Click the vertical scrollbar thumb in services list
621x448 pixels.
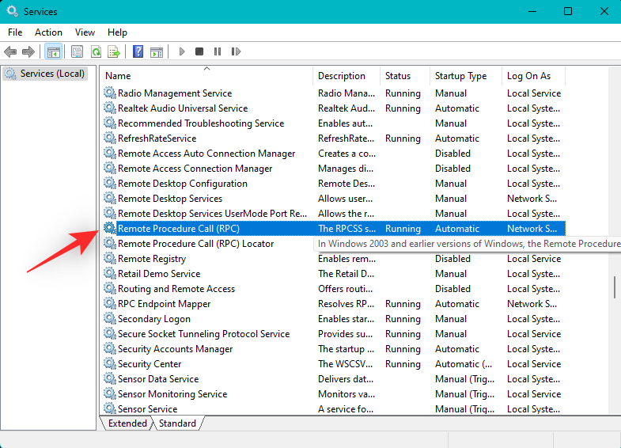[615, 287]
